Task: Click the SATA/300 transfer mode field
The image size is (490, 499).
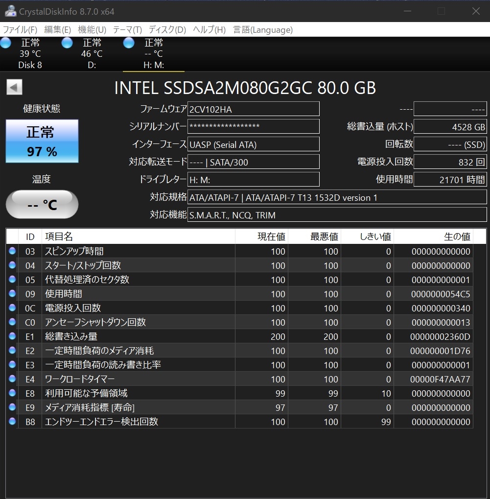Action: coord(254,162)
